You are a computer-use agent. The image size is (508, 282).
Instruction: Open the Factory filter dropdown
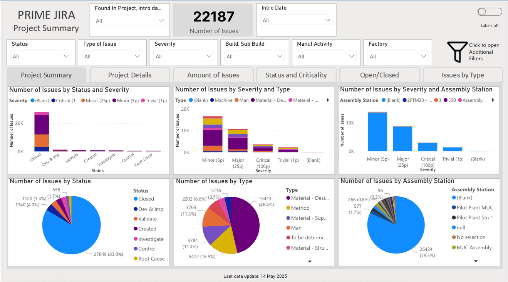[x=397, y=56]
